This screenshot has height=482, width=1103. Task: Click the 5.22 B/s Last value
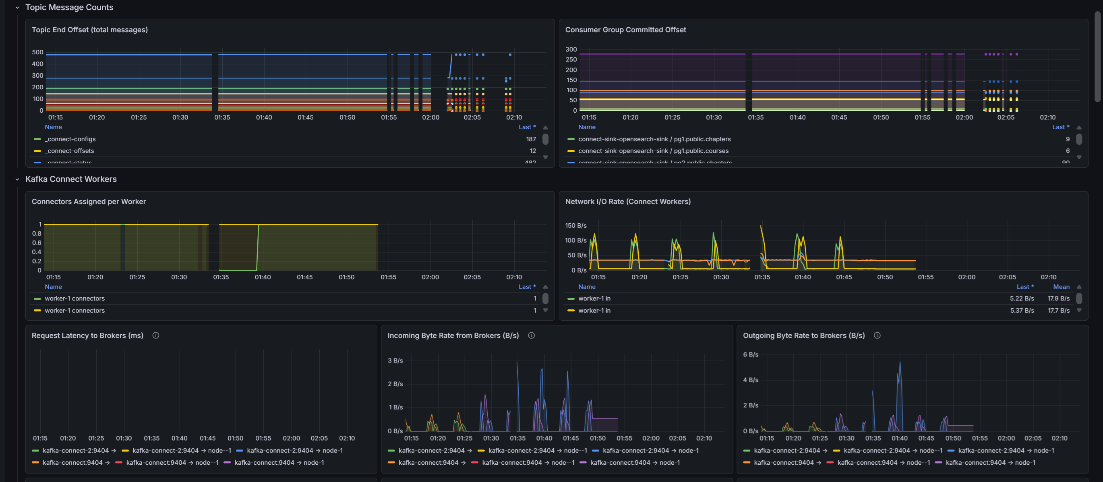[1022, 299]
